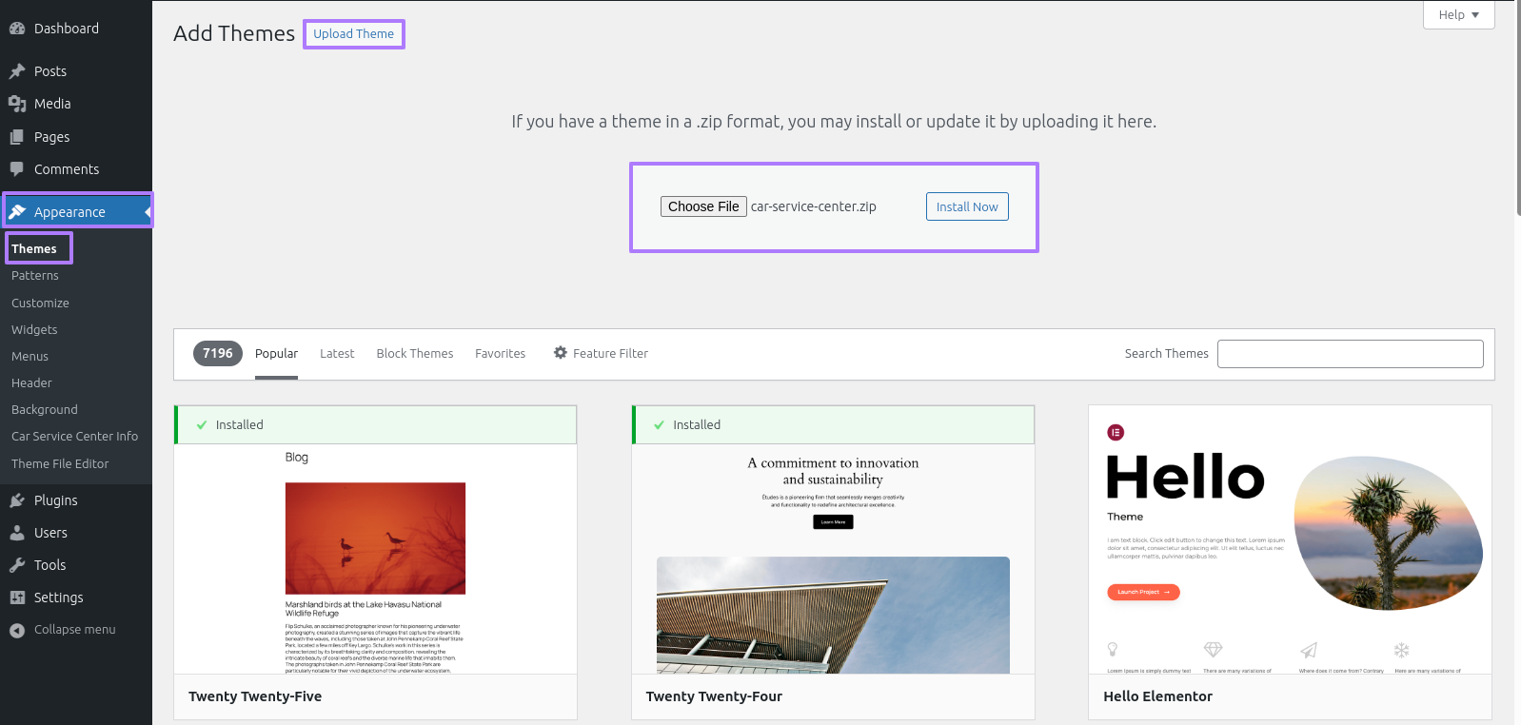
Task: Click the Feature Filter gear icon
Action: [561, 352]
